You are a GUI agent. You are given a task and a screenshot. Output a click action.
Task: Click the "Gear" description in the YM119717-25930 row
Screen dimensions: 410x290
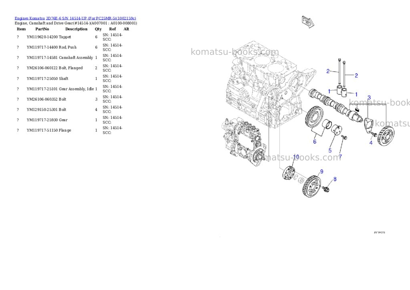point(63,120)
